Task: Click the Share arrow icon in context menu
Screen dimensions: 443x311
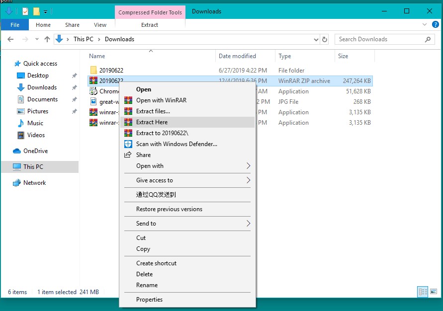Action: click(x=128, y=155)
